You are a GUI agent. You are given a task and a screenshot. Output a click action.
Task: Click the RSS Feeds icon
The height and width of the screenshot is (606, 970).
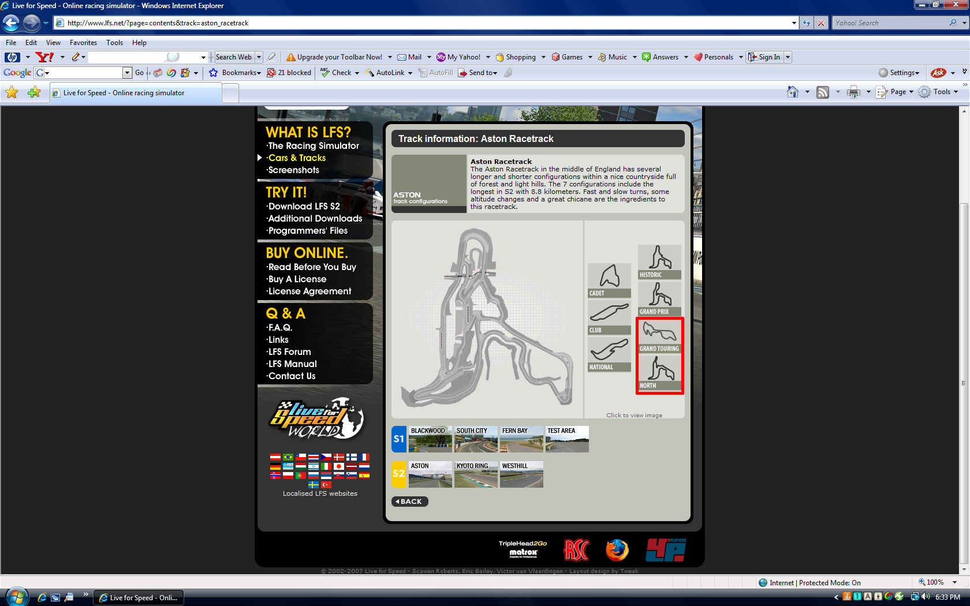(823, 92)
